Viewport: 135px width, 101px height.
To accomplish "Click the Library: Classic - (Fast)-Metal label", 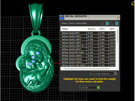I will pyautogui.click(x=74, y=23).
